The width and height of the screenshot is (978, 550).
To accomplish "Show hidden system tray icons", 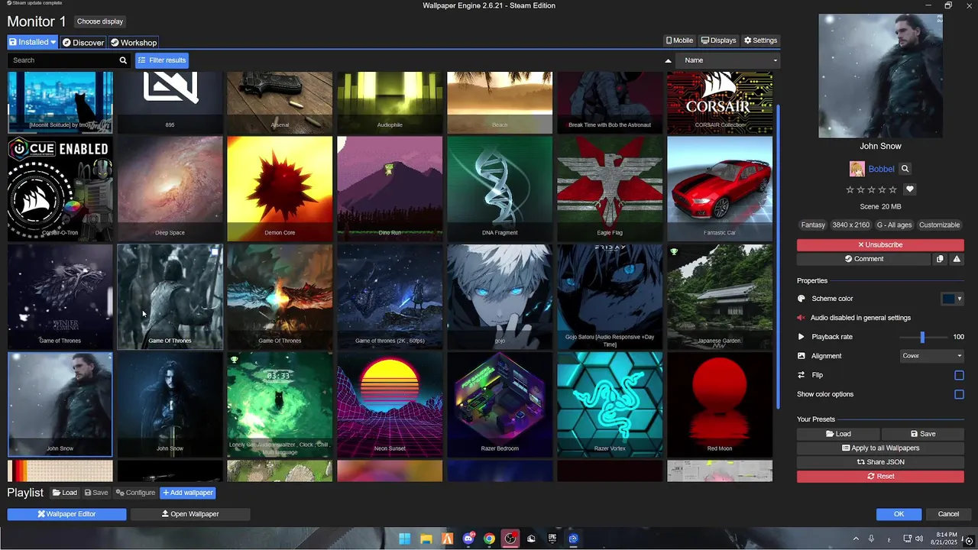I will pos(856,539).
